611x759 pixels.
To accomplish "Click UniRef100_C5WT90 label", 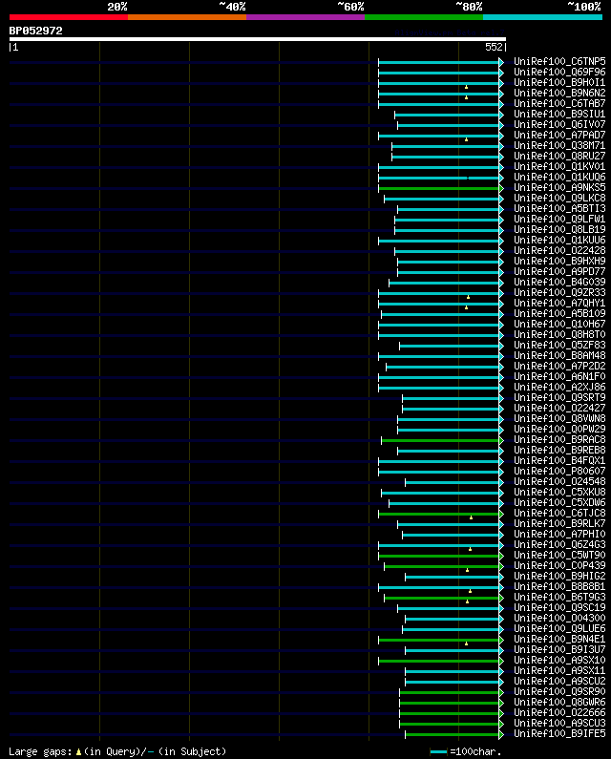I will (559, 556).
